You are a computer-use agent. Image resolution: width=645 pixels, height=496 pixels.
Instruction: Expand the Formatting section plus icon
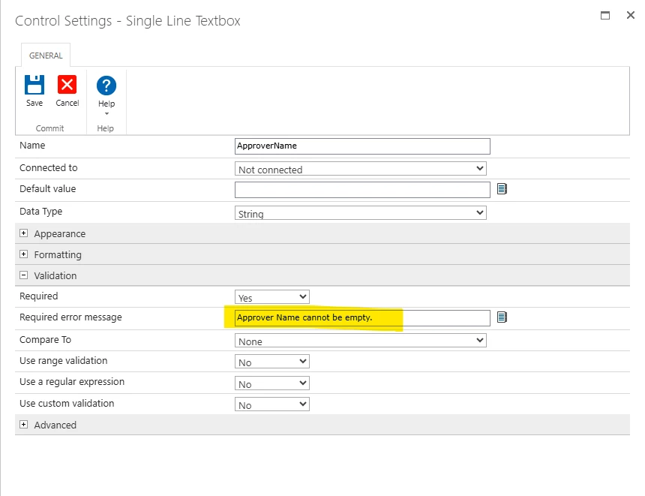[24, 254]
